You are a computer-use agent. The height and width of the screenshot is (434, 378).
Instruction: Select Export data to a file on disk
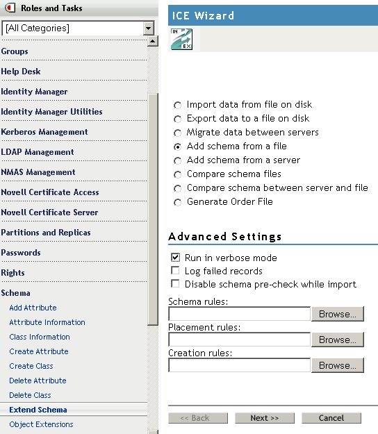point(177,119)
